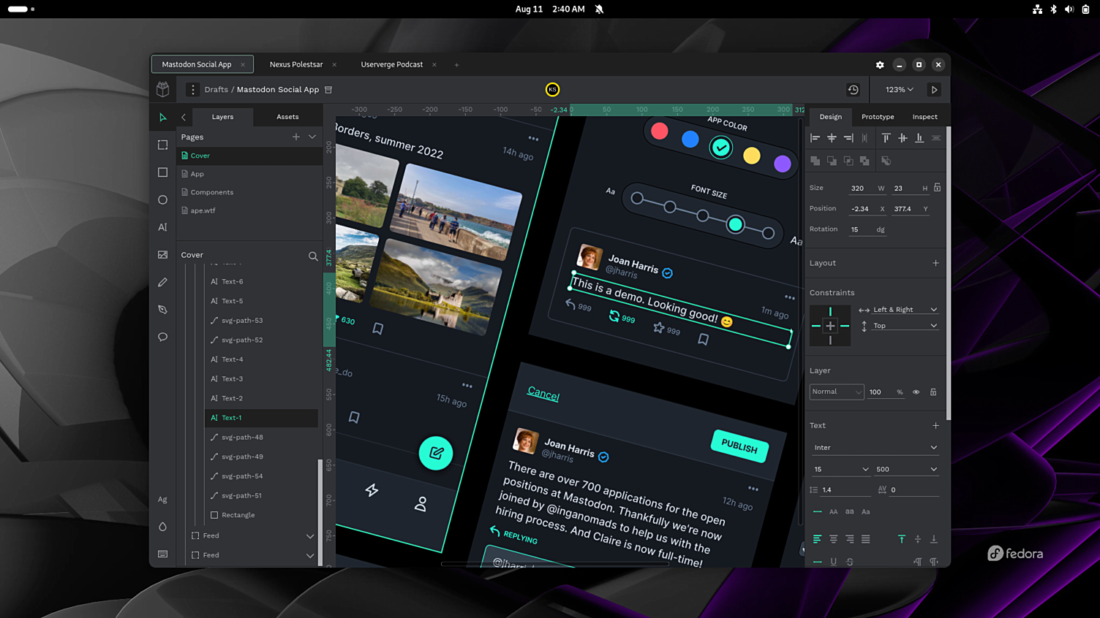Select the Curve drawing tool
The height and width of the screenshot is (618, 1100).
[162, 309]
